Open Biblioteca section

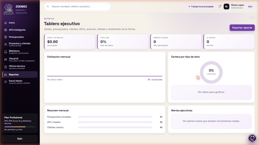coord(20,52)
